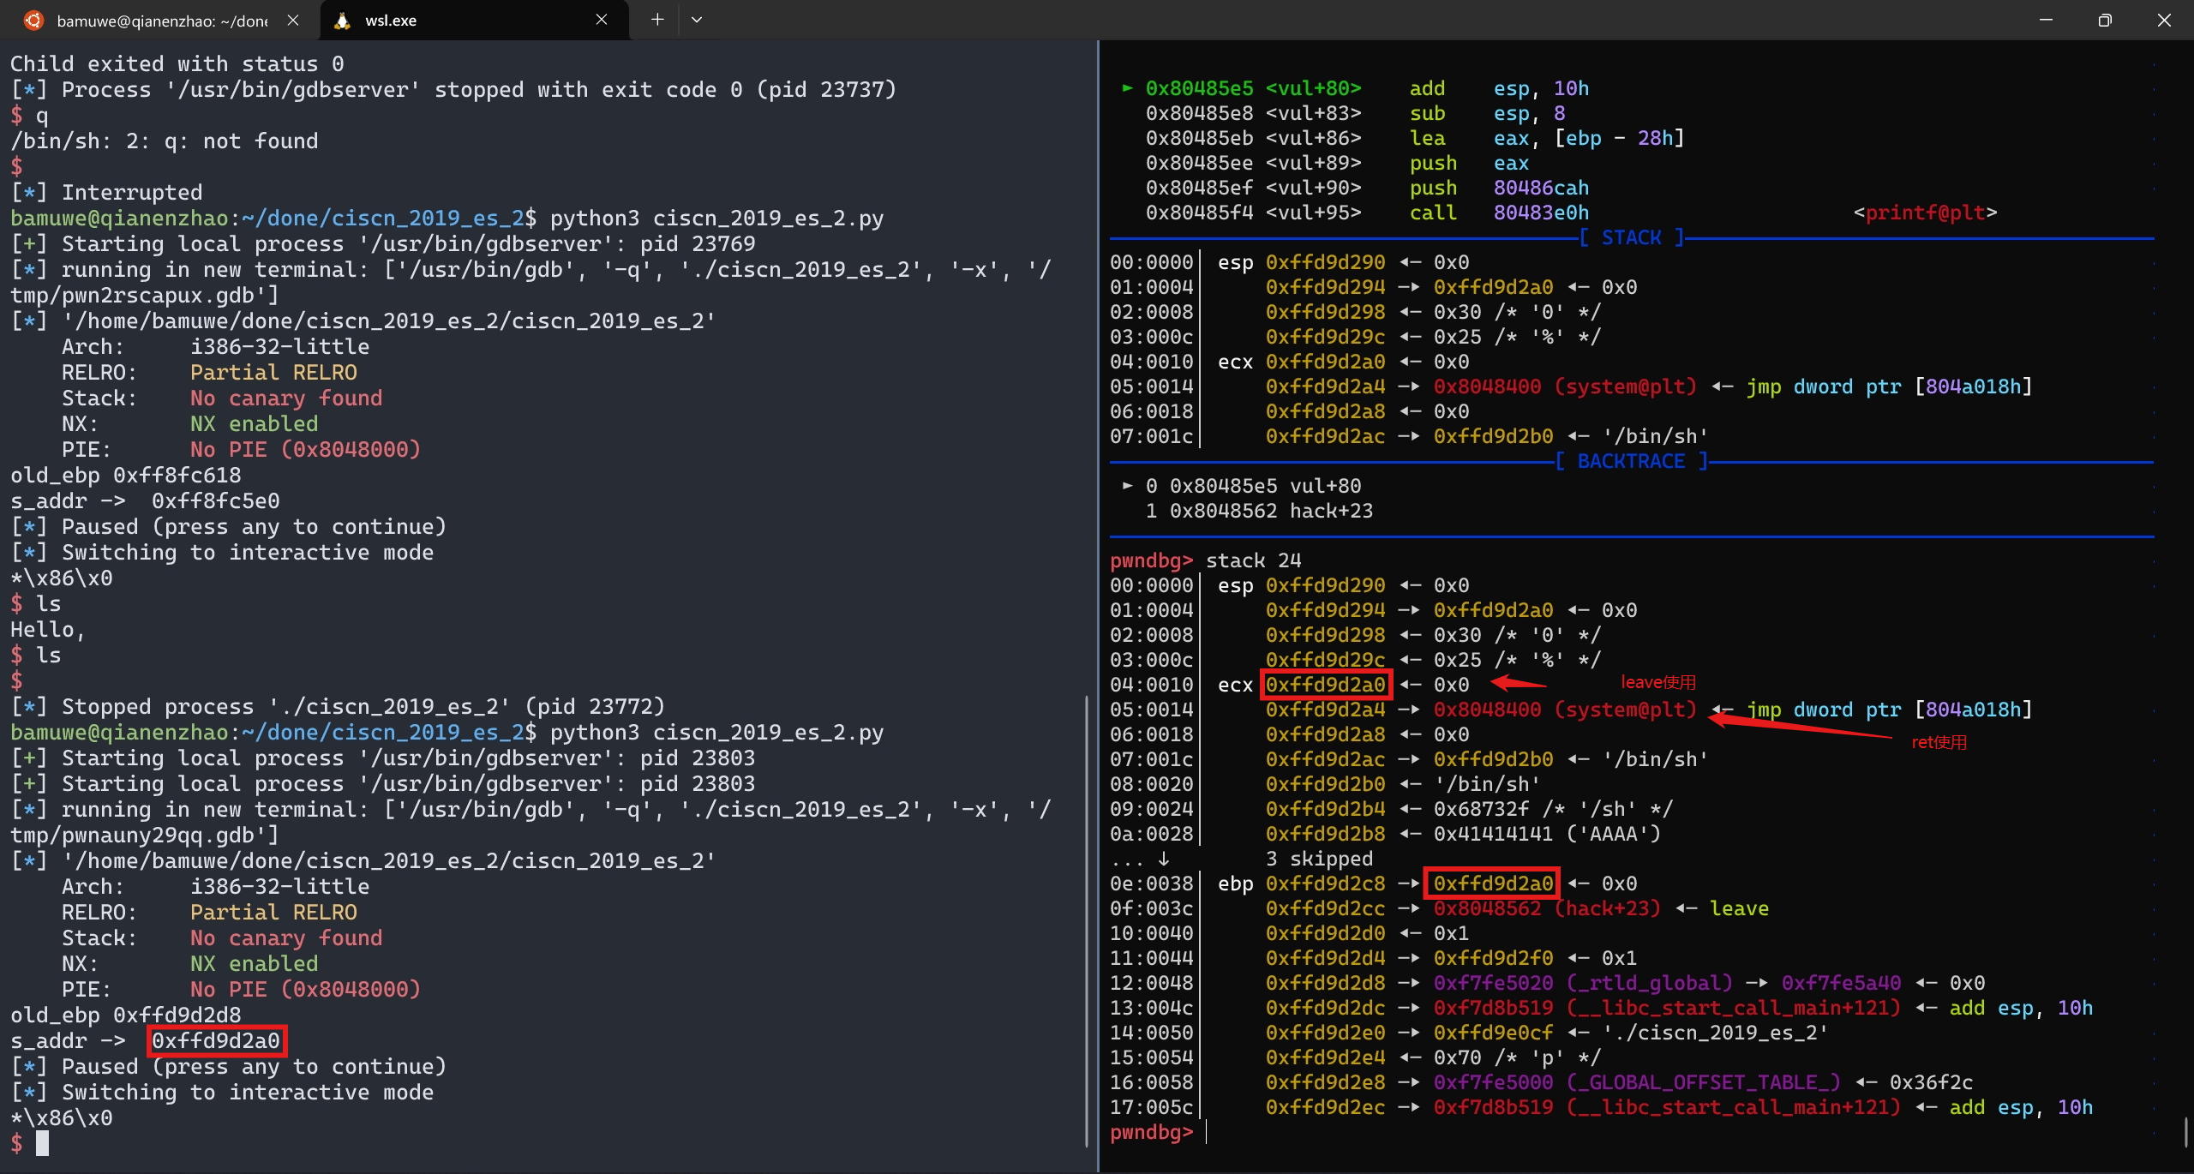Viewport: 2194px width, 1174px height.
Task: Click the right pane scrollbar thumb
Action: (x=2186, y=1131)
